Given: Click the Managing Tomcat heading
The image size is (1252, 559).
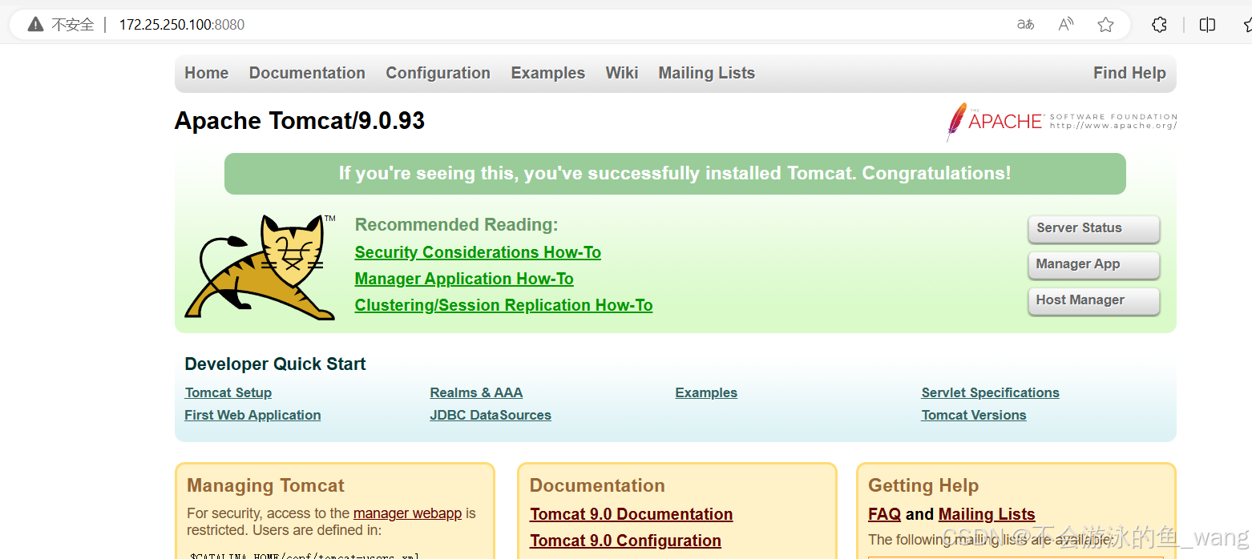Looking at the screenshot, I should pos(265,485).
